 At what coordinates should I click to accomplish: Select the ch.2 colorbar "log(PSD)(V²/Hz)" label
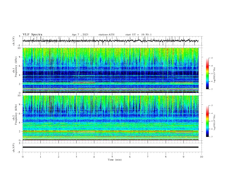pos(214,123)
